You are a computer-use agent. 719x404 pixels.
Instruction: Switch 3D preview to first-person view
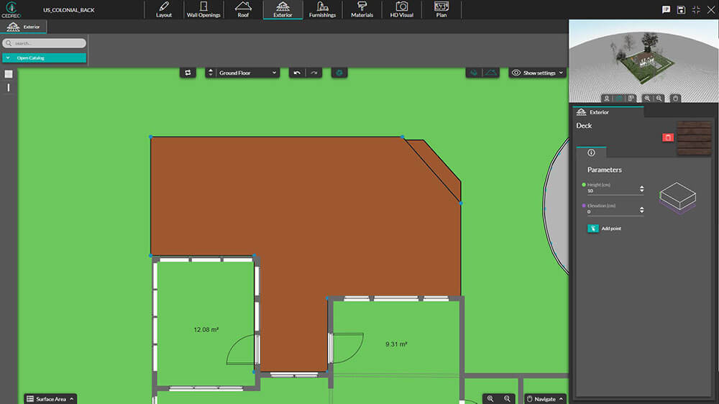607,98
